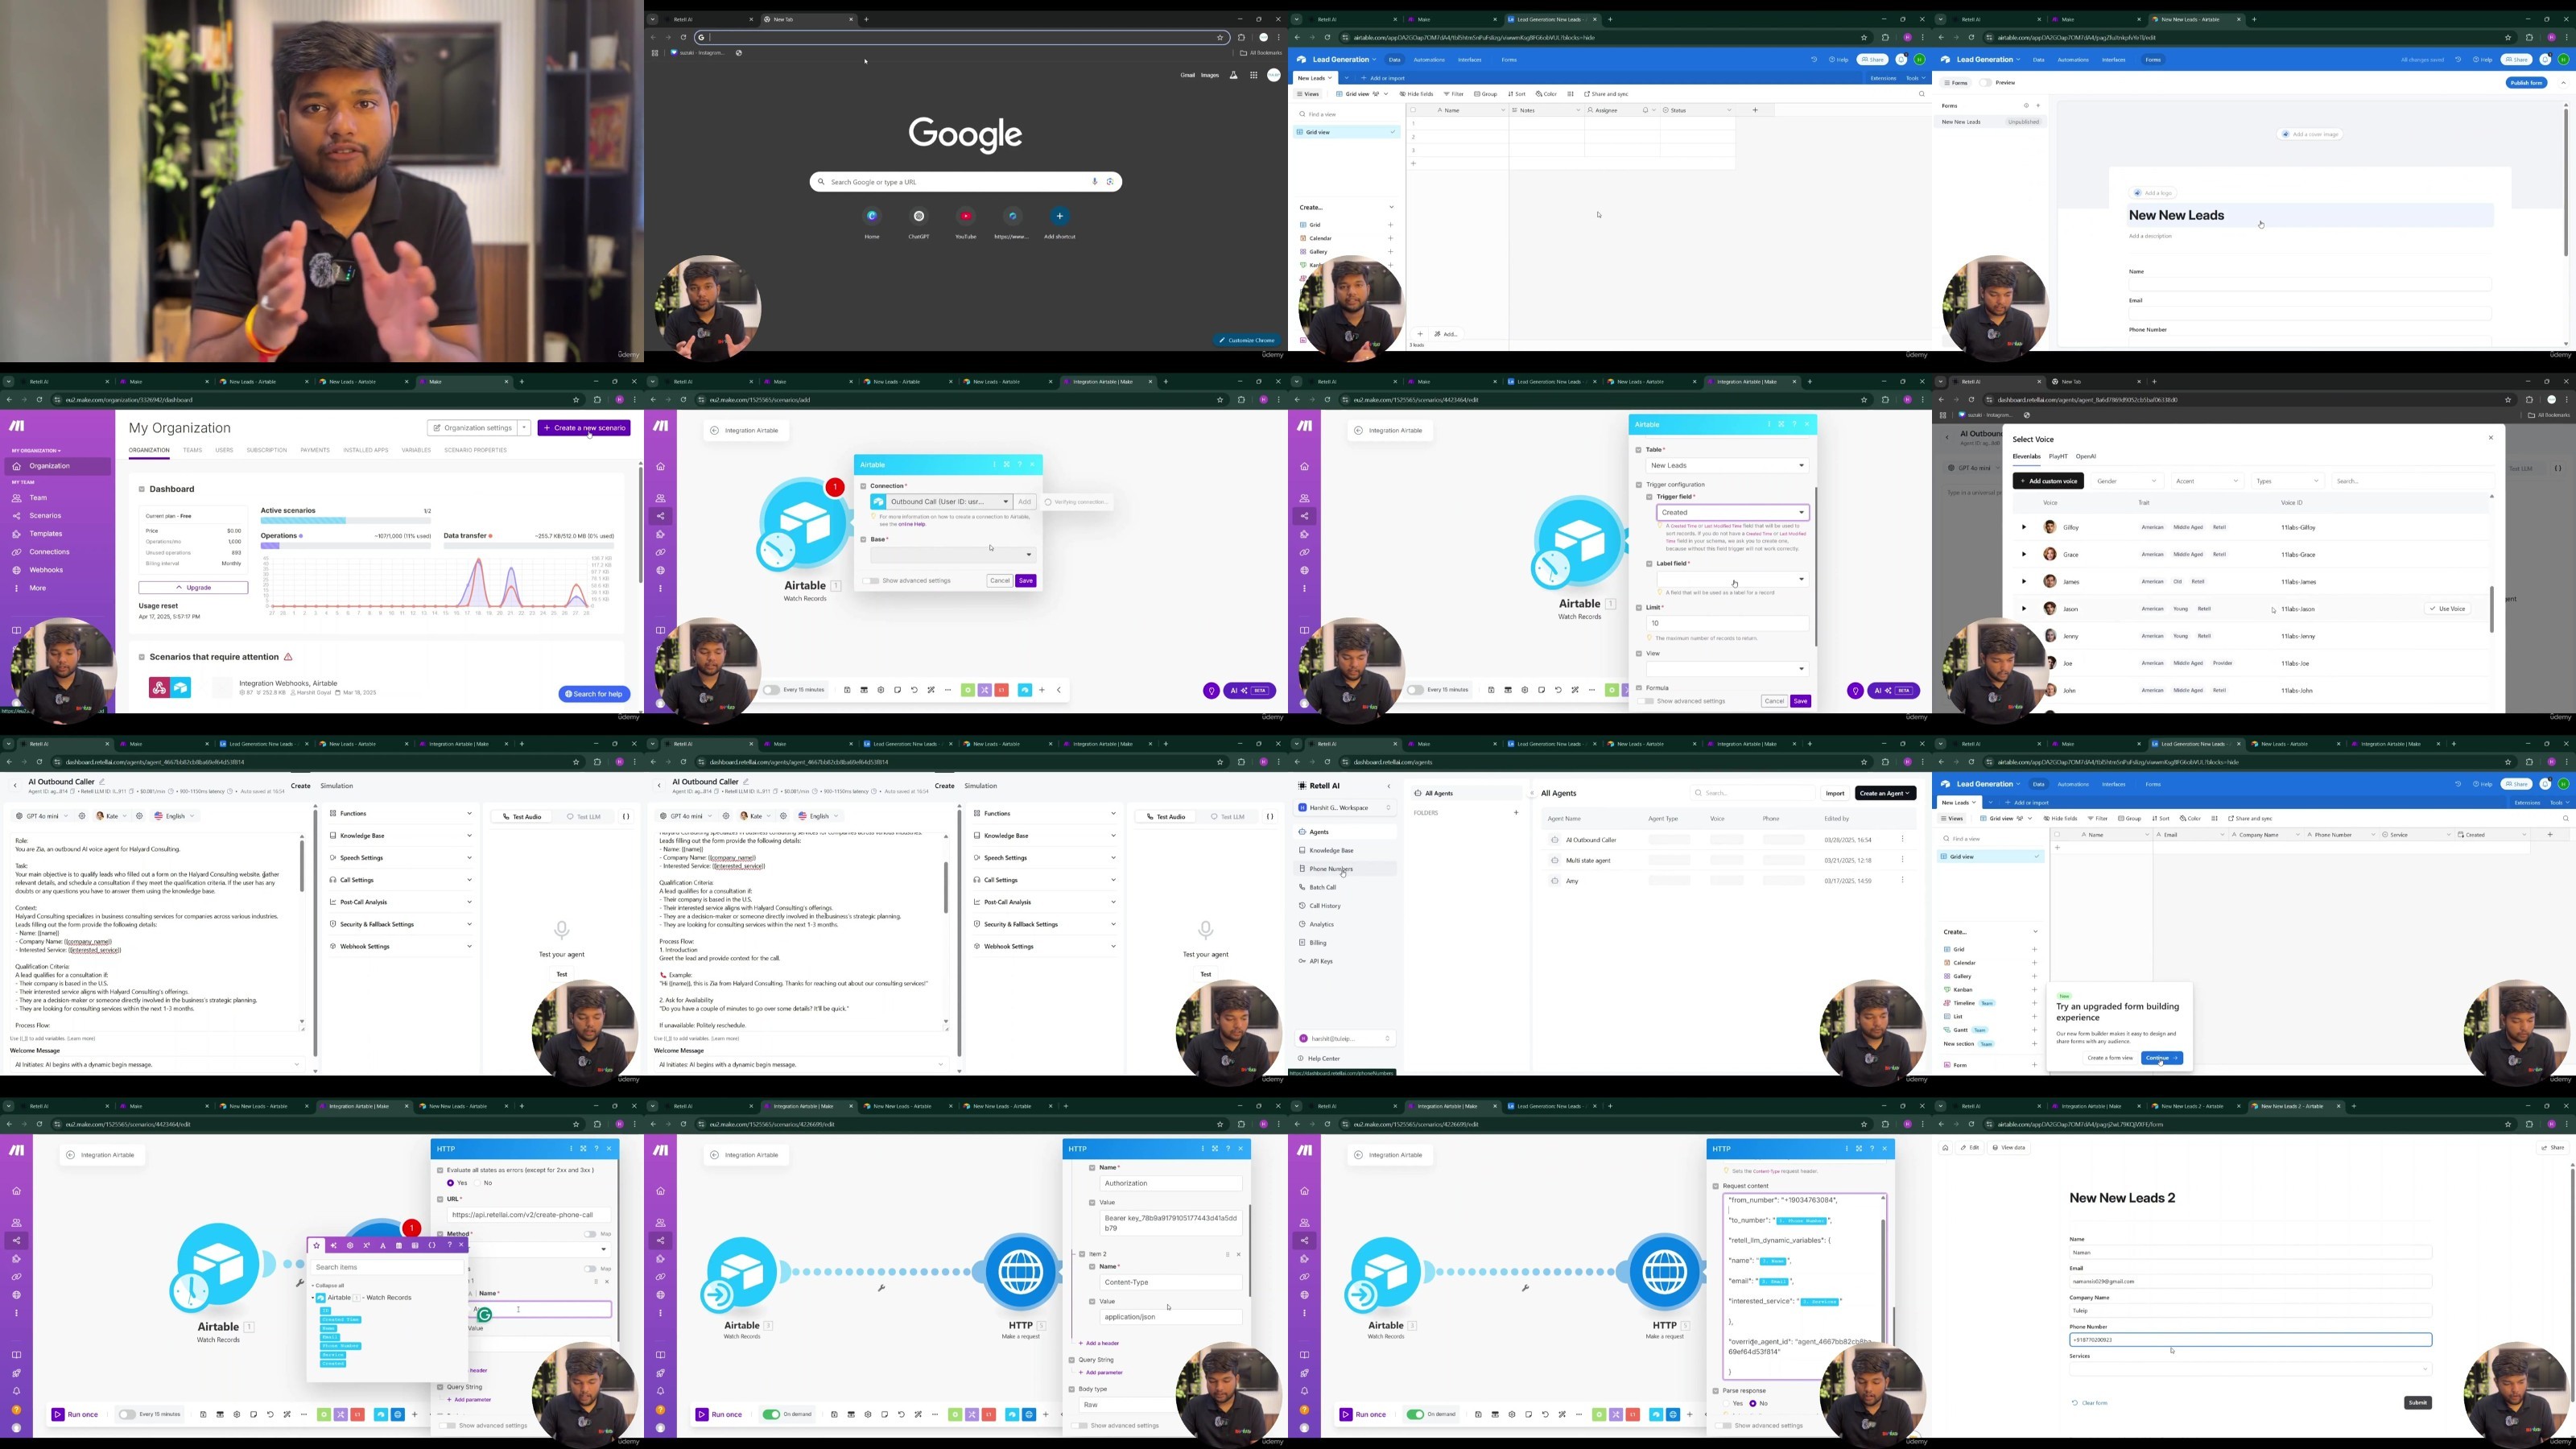Screen dimensions: 2576x1449
Task: Open the Table dropdown showing New Leads
Action: click(x=1727, y=465)
